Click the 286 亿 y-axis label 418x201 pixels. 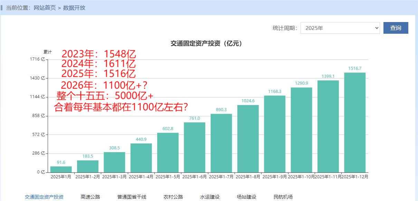pos(39,153)
